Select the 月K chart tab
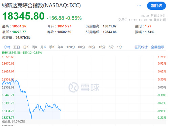 (43, 47)
